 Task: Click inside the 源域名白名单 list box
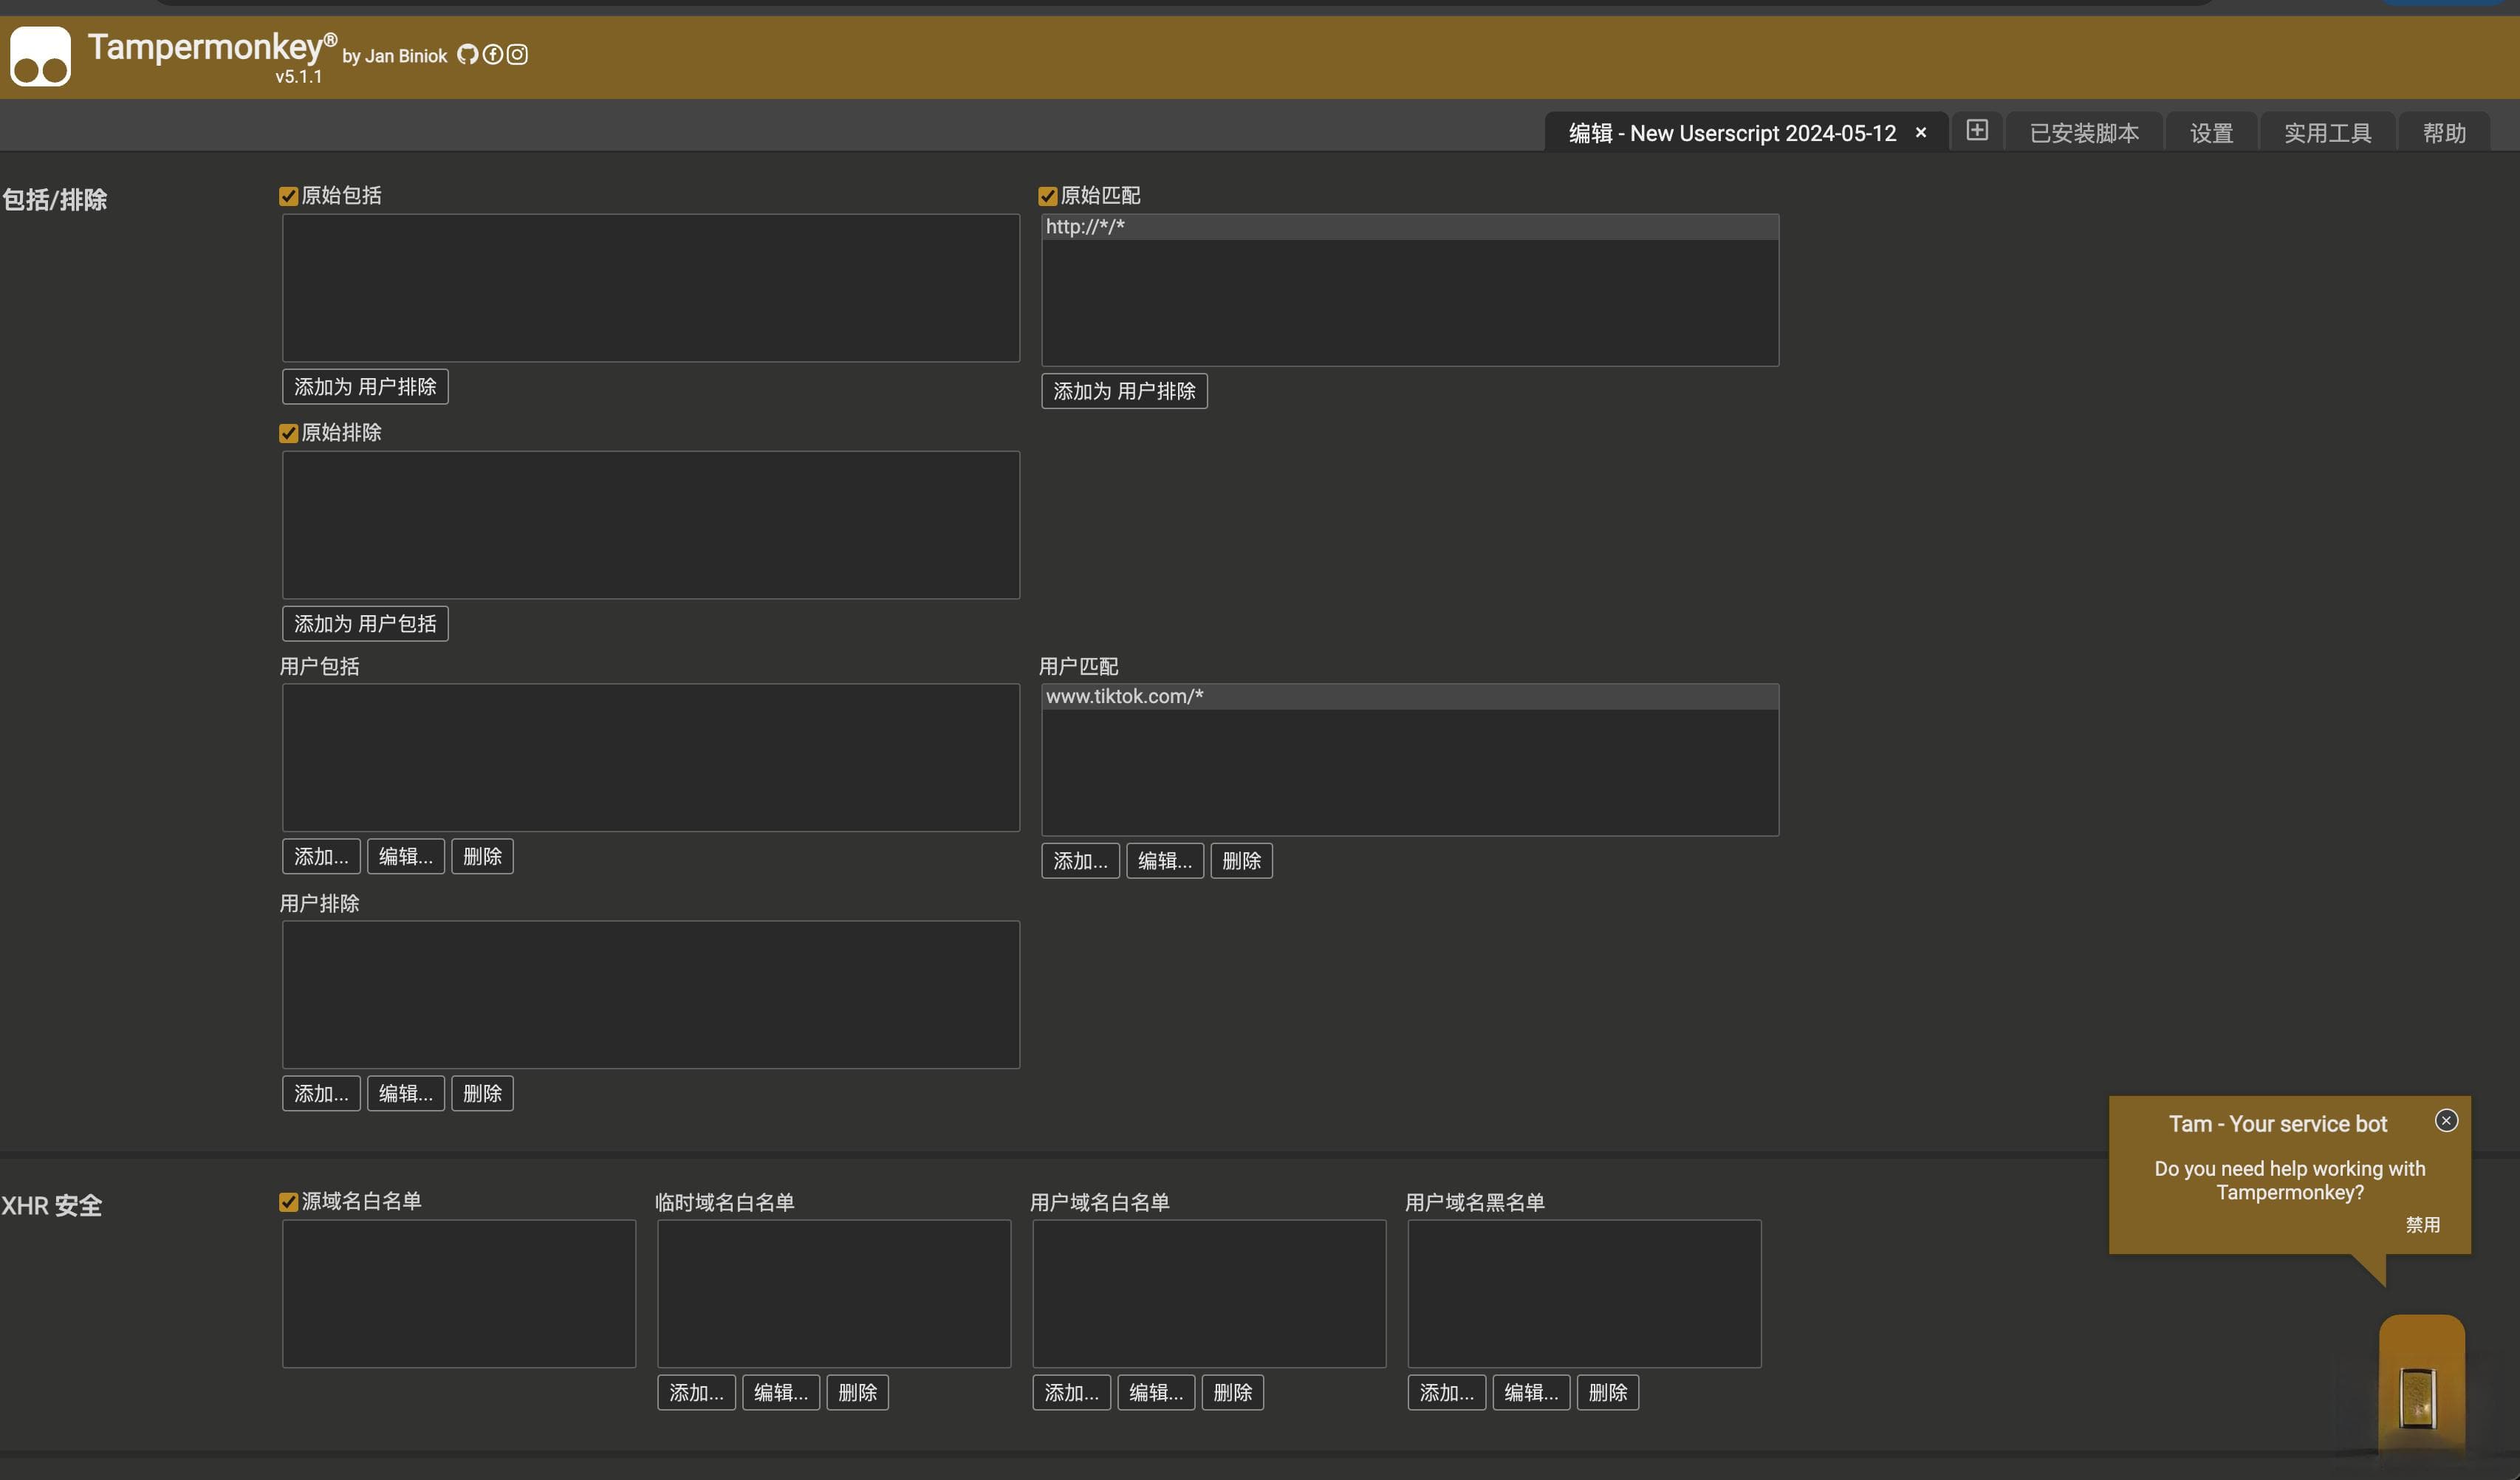pos(459,1294)
